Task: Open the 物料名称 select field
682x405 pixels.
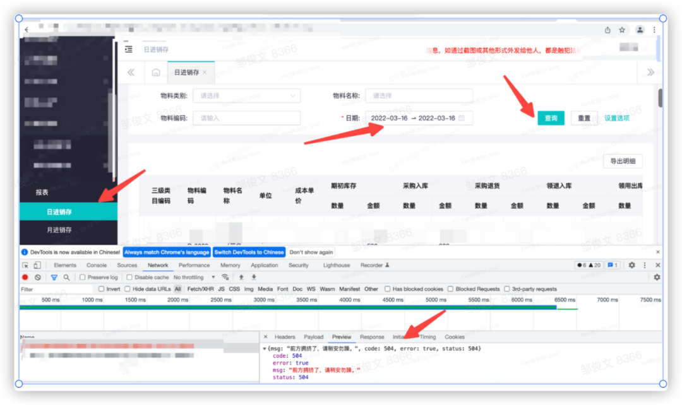Action: (419, 96)
